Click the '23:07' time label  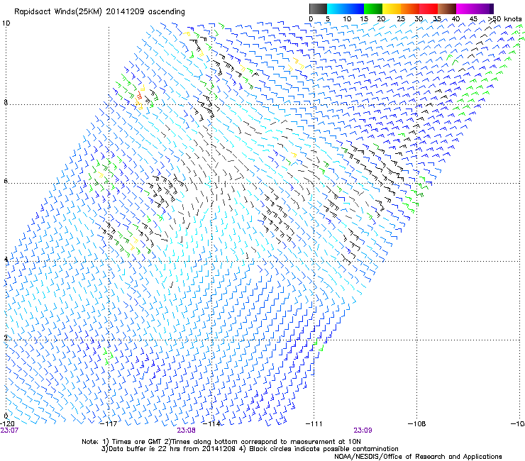(9, 431)
